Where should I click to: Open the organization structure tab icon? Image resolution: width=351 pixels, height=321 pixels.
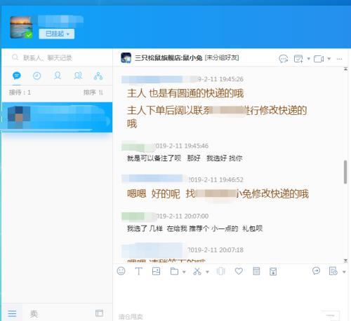point(98,76)
